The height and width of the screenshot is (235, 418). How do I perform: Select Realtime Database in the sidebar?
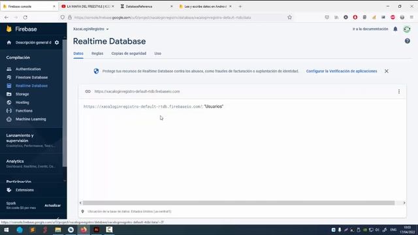pos(31,86)
